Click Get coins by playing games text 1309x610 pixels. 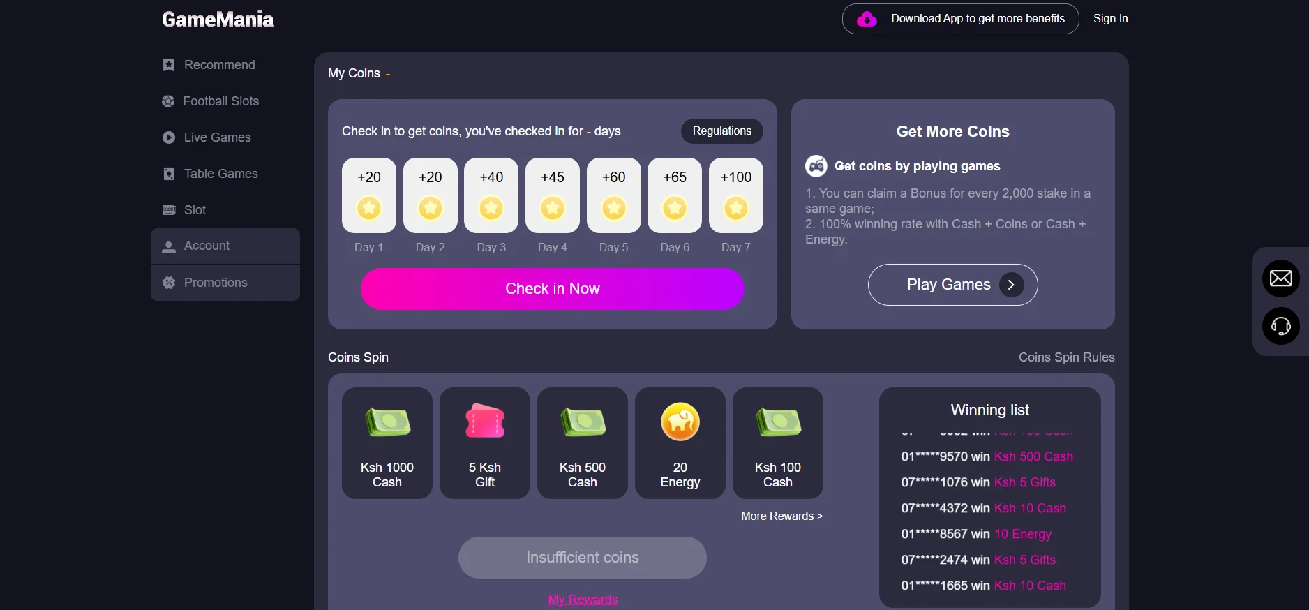(918, 166)
